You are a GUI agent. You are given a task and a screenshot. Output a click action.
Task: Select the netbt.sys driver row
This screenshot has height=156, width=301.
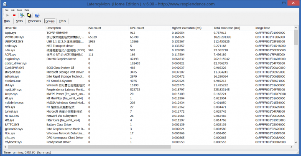(x=148, y=46)
